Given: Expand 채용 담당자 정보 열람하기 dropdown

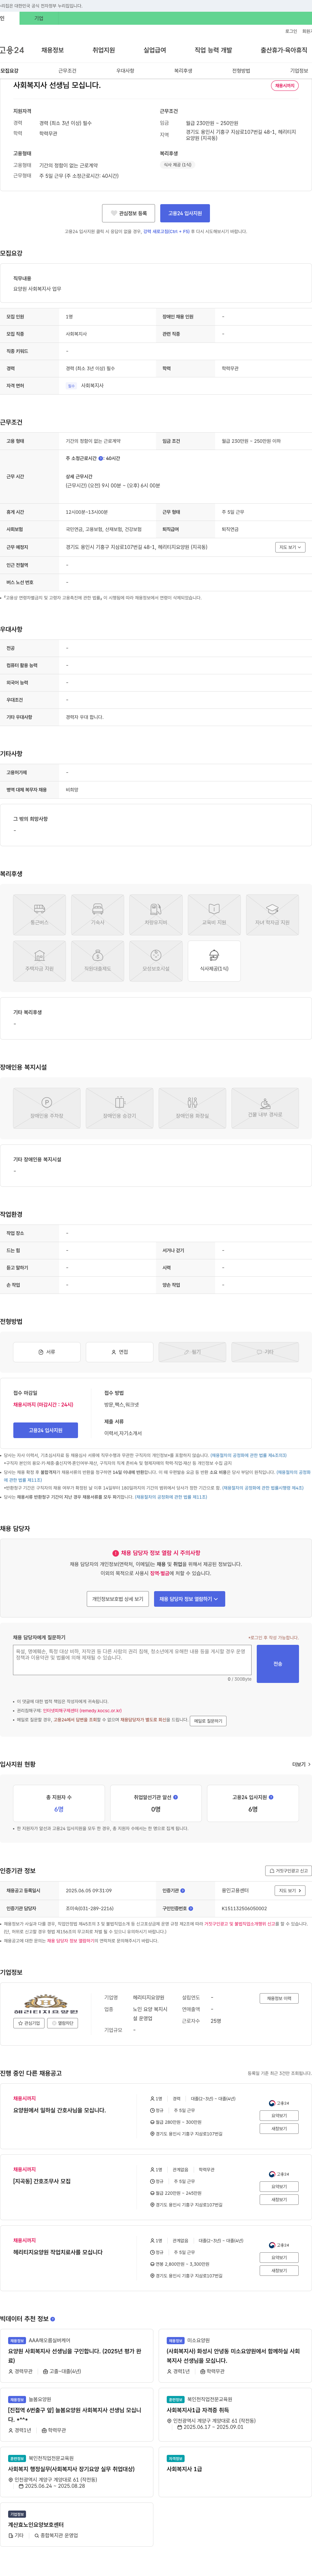Looking at the screenshot, I should pos(189,1599).
